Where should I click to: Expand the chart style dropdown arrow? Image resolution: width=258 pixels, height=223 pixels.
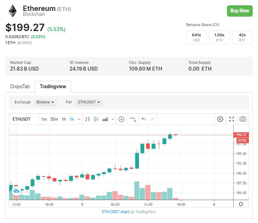(x=113, y=119)
